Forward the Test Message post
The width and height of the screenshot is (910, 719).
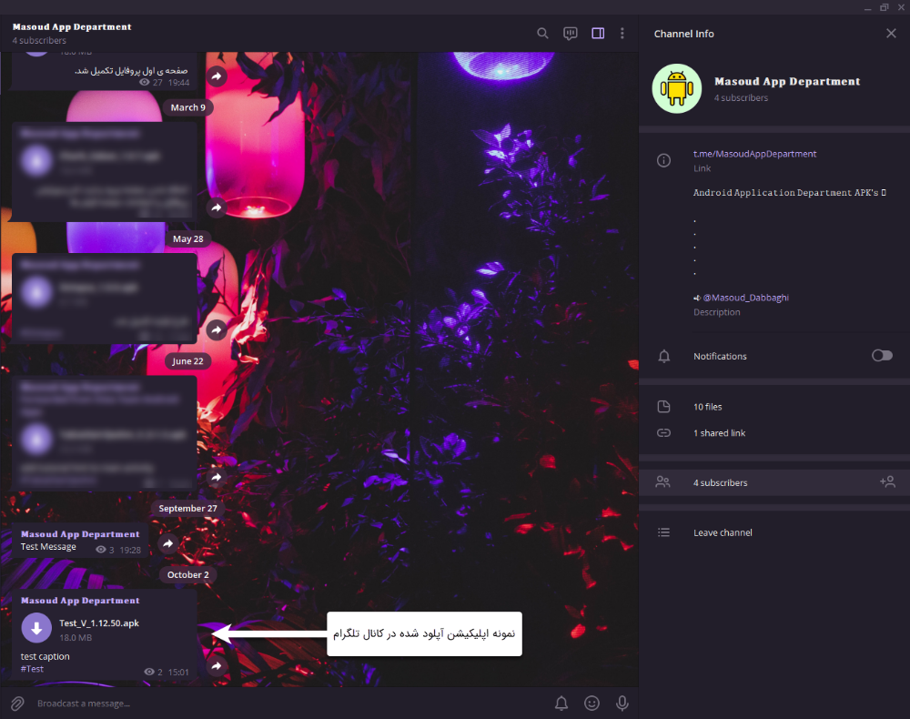coord(167,543)
